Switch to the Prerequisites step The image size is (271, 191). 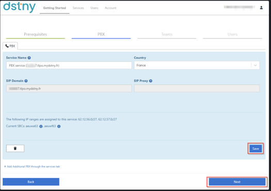pyautogui.click(x=36, y=34)
